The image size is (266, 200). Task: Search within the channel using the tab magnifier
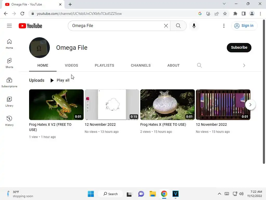click(x=199, y=65)
